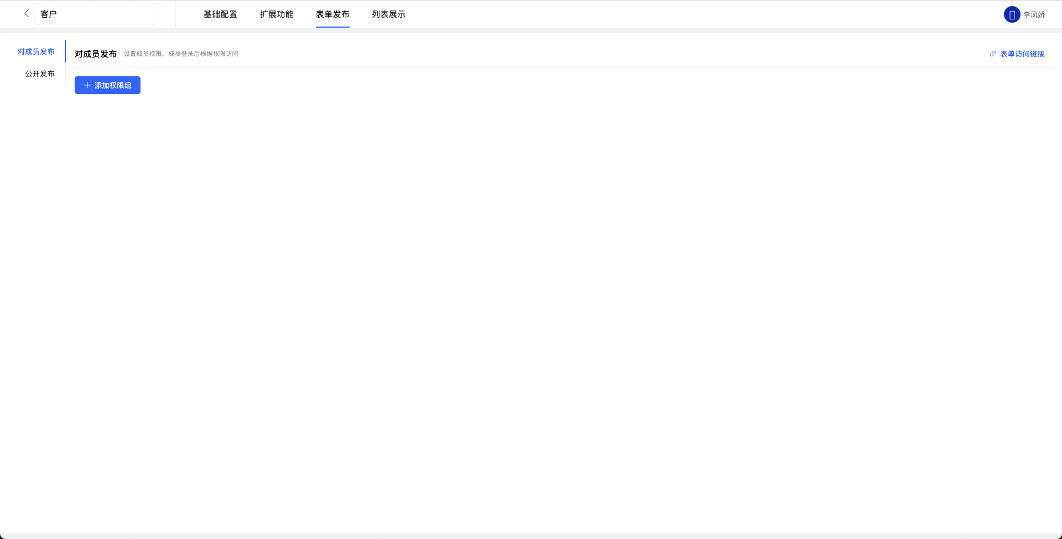Screen dimensions: 1062x539
Task: Switch to the 基础配置 tab
Action: [220, 14]
